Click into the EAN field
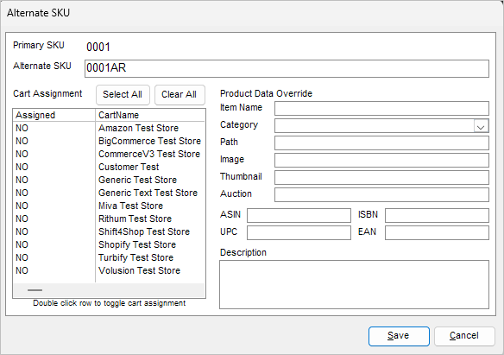Image resolution: width=504 pixels, height=355 pixels. 437,233
